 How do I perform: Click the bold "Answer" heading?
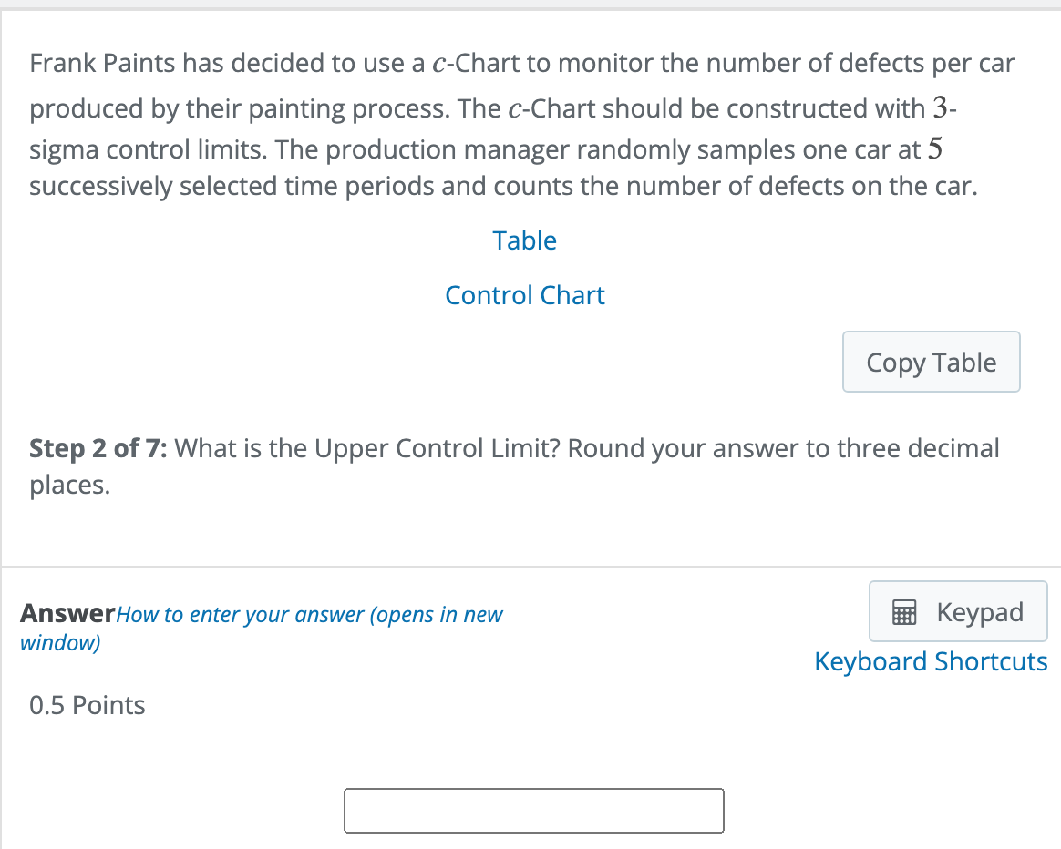68,614
